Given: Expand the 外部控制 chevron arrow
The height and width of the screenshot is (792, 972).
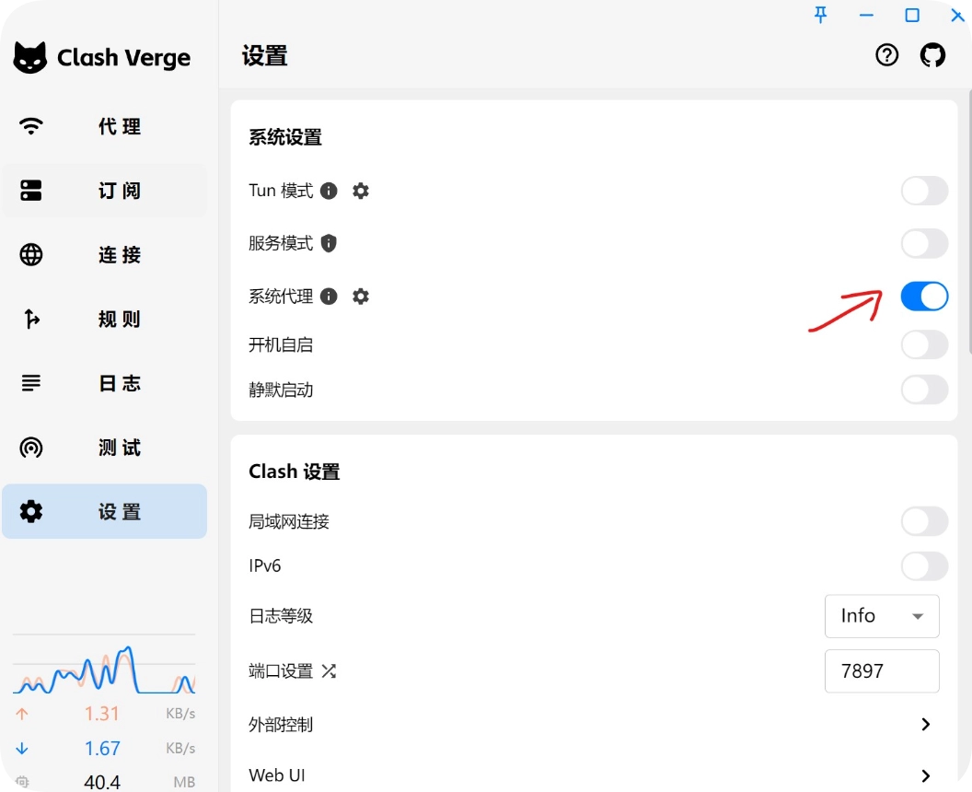Looking at the screenshot, I should [925, 725].
